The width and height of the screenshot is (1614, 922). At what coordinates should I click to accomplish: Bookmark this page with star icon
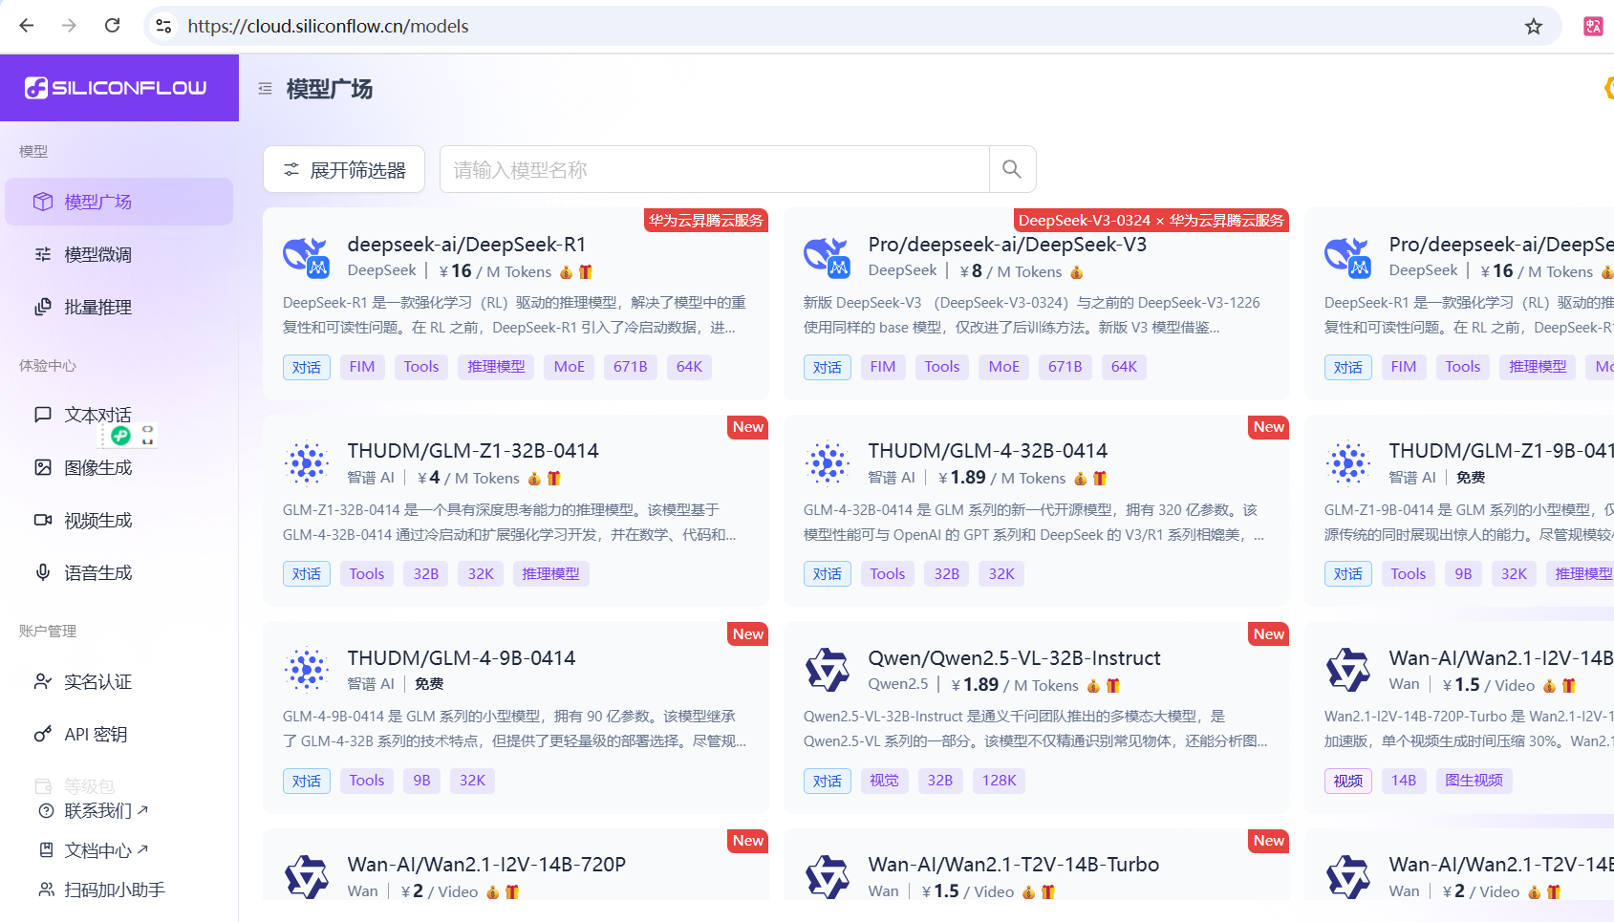pos(1534,26)
